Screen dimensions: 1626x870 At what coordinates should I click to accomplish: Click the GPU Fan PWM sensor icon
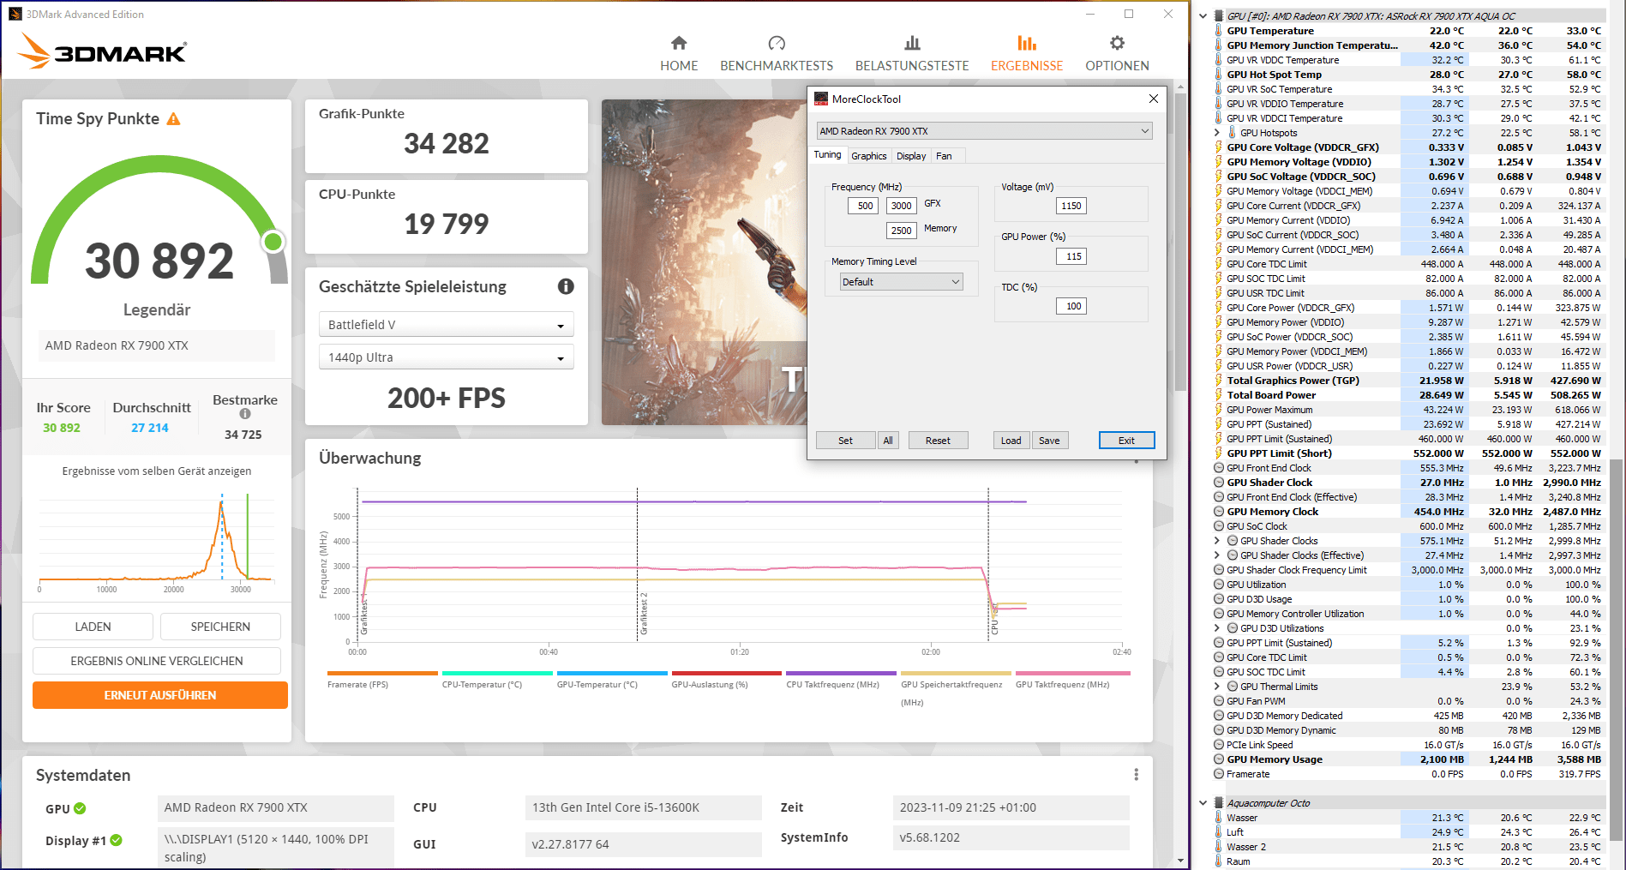pos(1219,701)
